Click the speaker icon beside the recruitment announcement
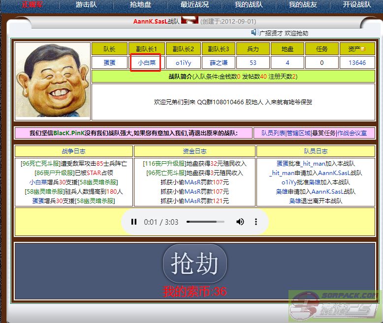The image size is (383, 323). click(255, 32)
